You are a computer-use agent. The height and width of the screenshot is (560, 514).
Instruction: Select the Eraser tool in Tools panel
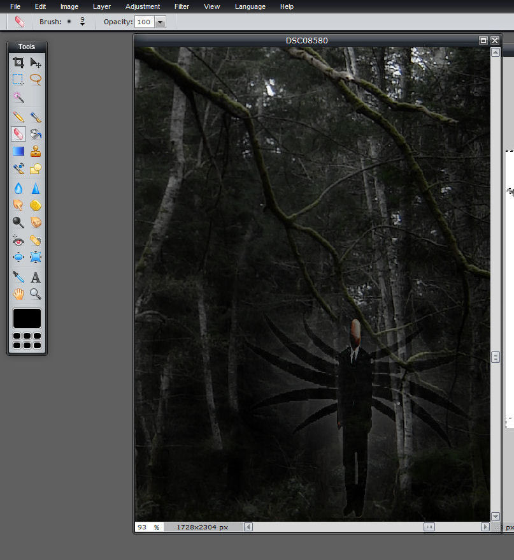[18, 134]
